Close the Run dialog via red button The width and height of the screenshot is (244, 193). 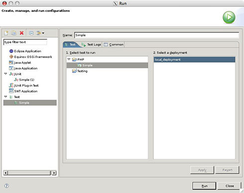click(x=4, y=3)
